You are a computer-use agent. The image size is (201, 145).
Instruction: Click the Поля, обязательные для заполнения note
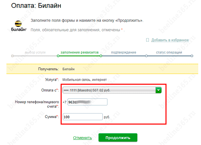click(77, 30)
